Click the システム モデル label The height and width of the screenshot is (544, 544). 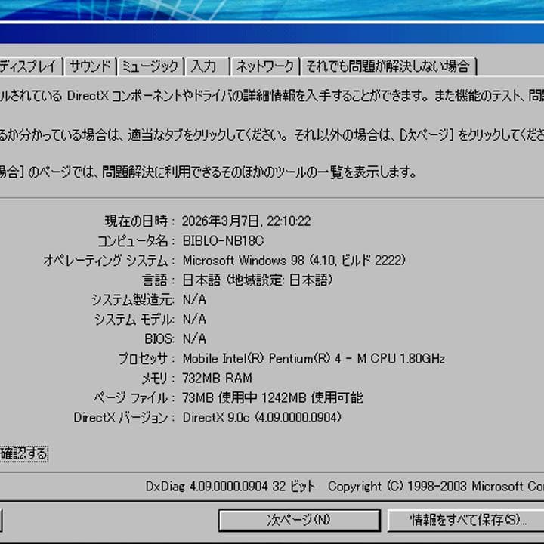point(134,319)
